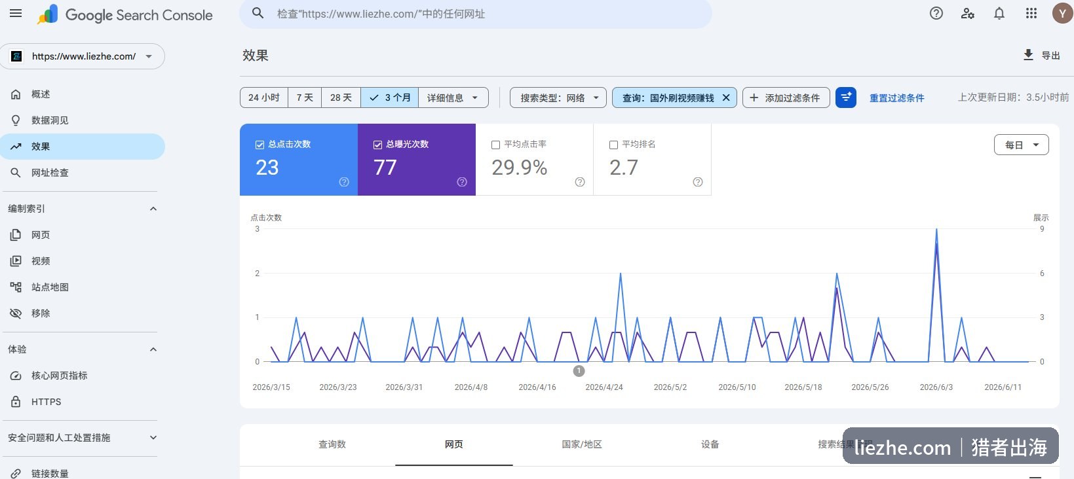
Task: Collapse the 编制索引 section
Action: click(153, 209)
